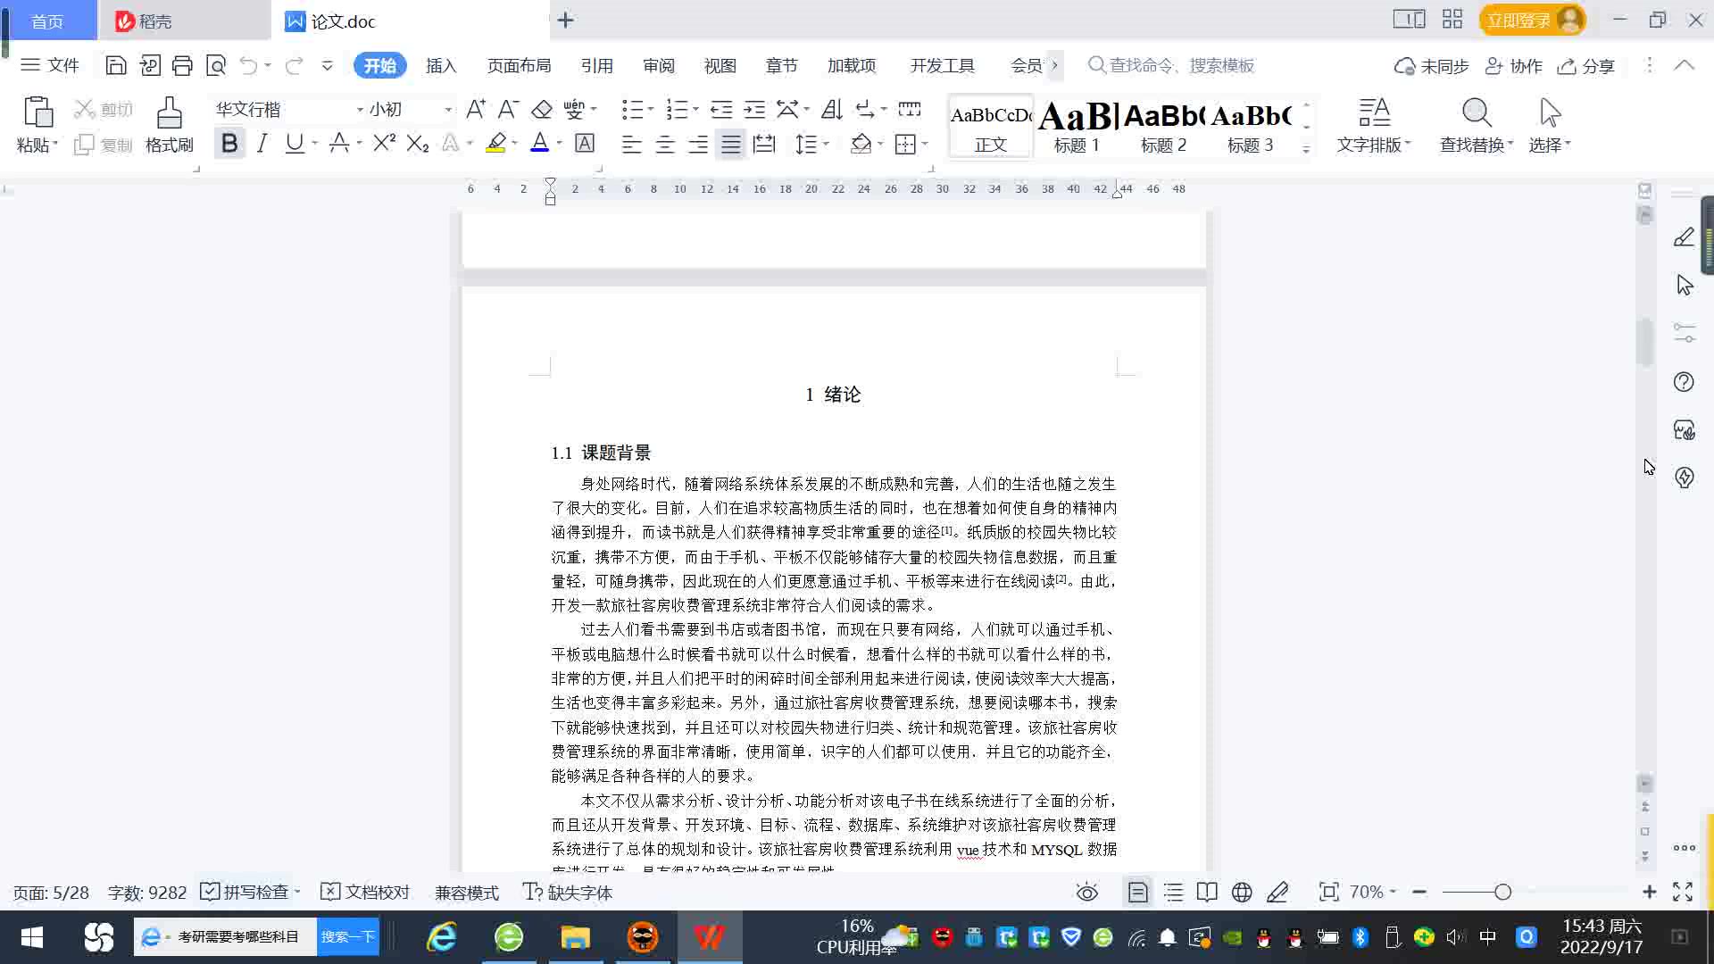The width and height of the screenshot is (1714, 964).
Task: Increase font size with A+ icon
Action: coord(476,109)
